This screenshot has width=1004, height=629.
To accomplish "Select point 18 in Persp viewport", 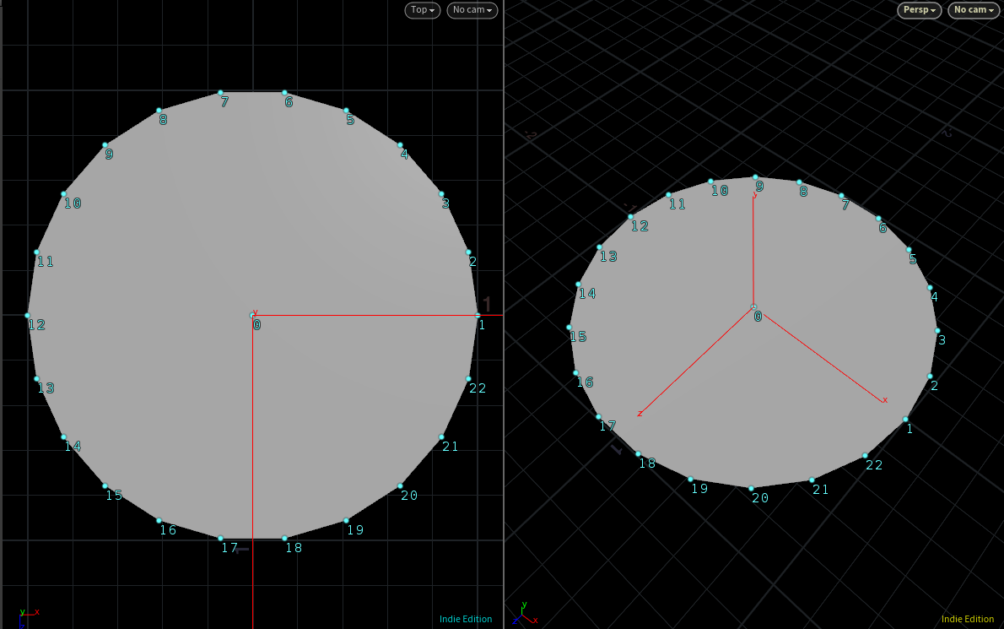I will point(638,453).
